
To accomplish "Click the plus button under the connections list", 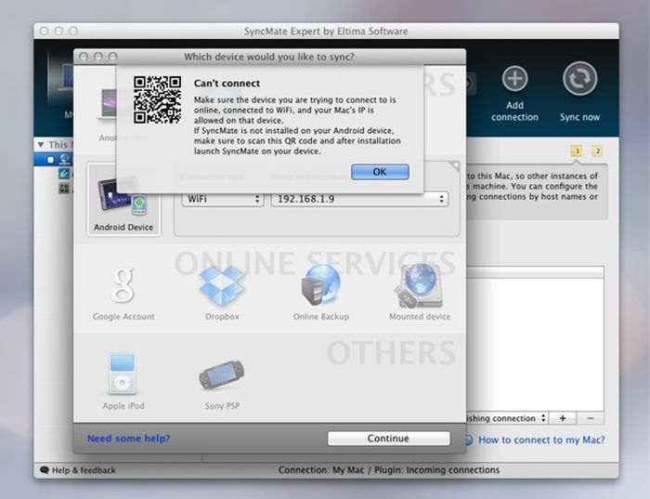I will click(x=563, y=418).
